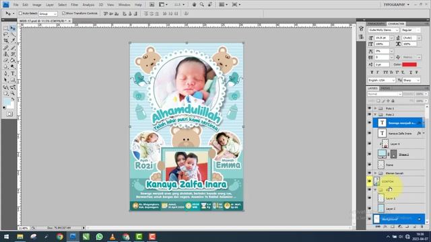Select the Pen tool
This screenshot has width=431, height=242.
(x=5, y=73)
